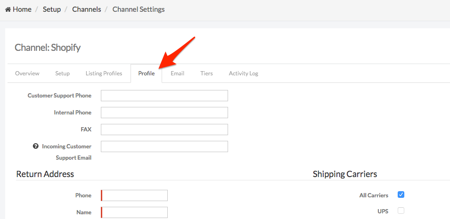Click the UPS label text

383,211
